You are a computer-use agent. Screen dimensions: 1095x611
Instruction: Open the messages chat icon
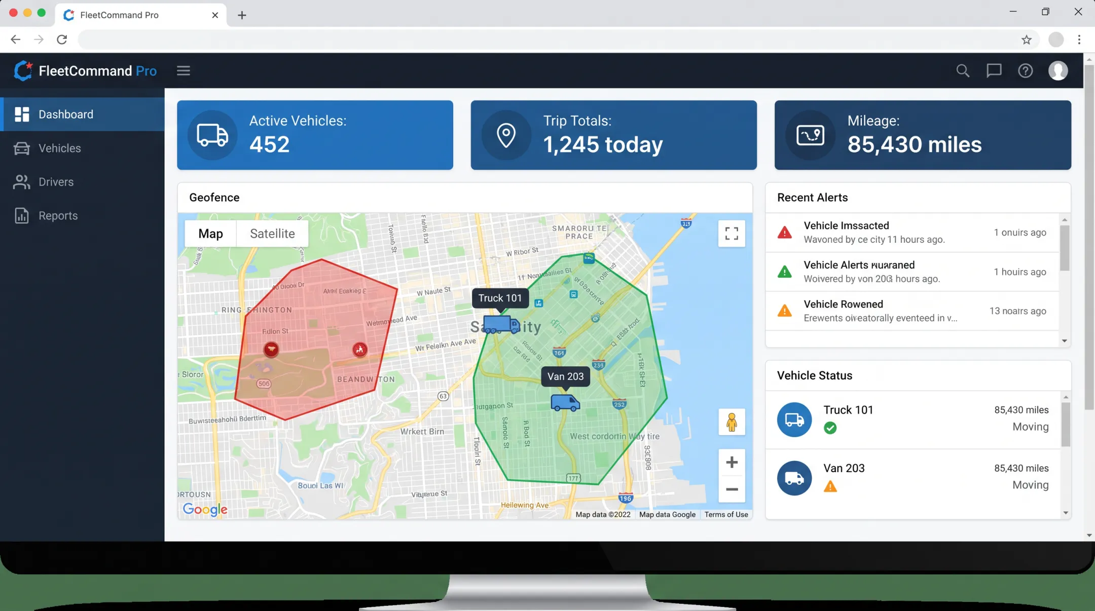[994, 70]
